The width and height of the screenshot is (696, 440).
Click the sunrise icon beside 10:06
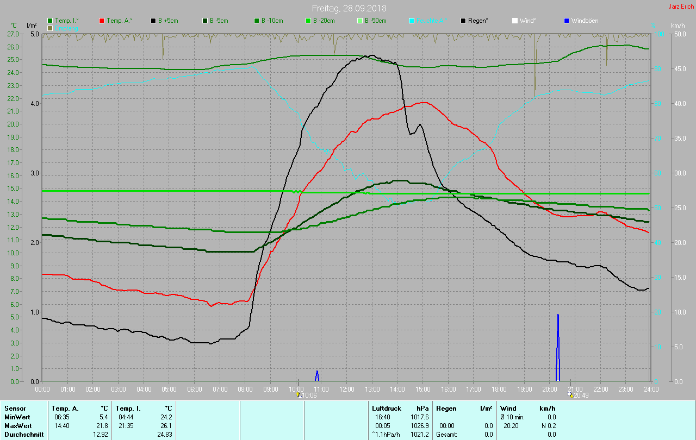(299, 395)
